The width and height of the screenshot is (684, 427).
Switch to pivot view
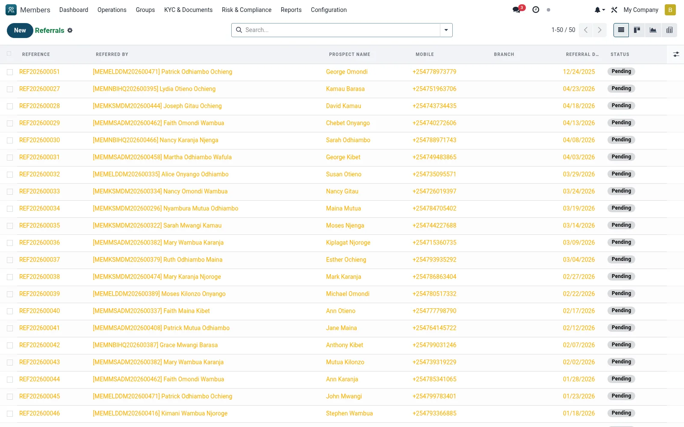coord(669,30)
